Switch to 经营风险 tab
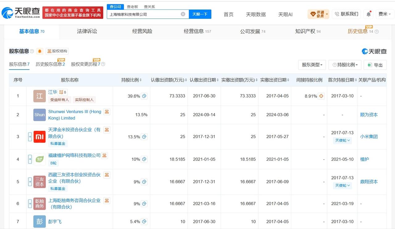This screenshot has width=395, height=229. 142,31
